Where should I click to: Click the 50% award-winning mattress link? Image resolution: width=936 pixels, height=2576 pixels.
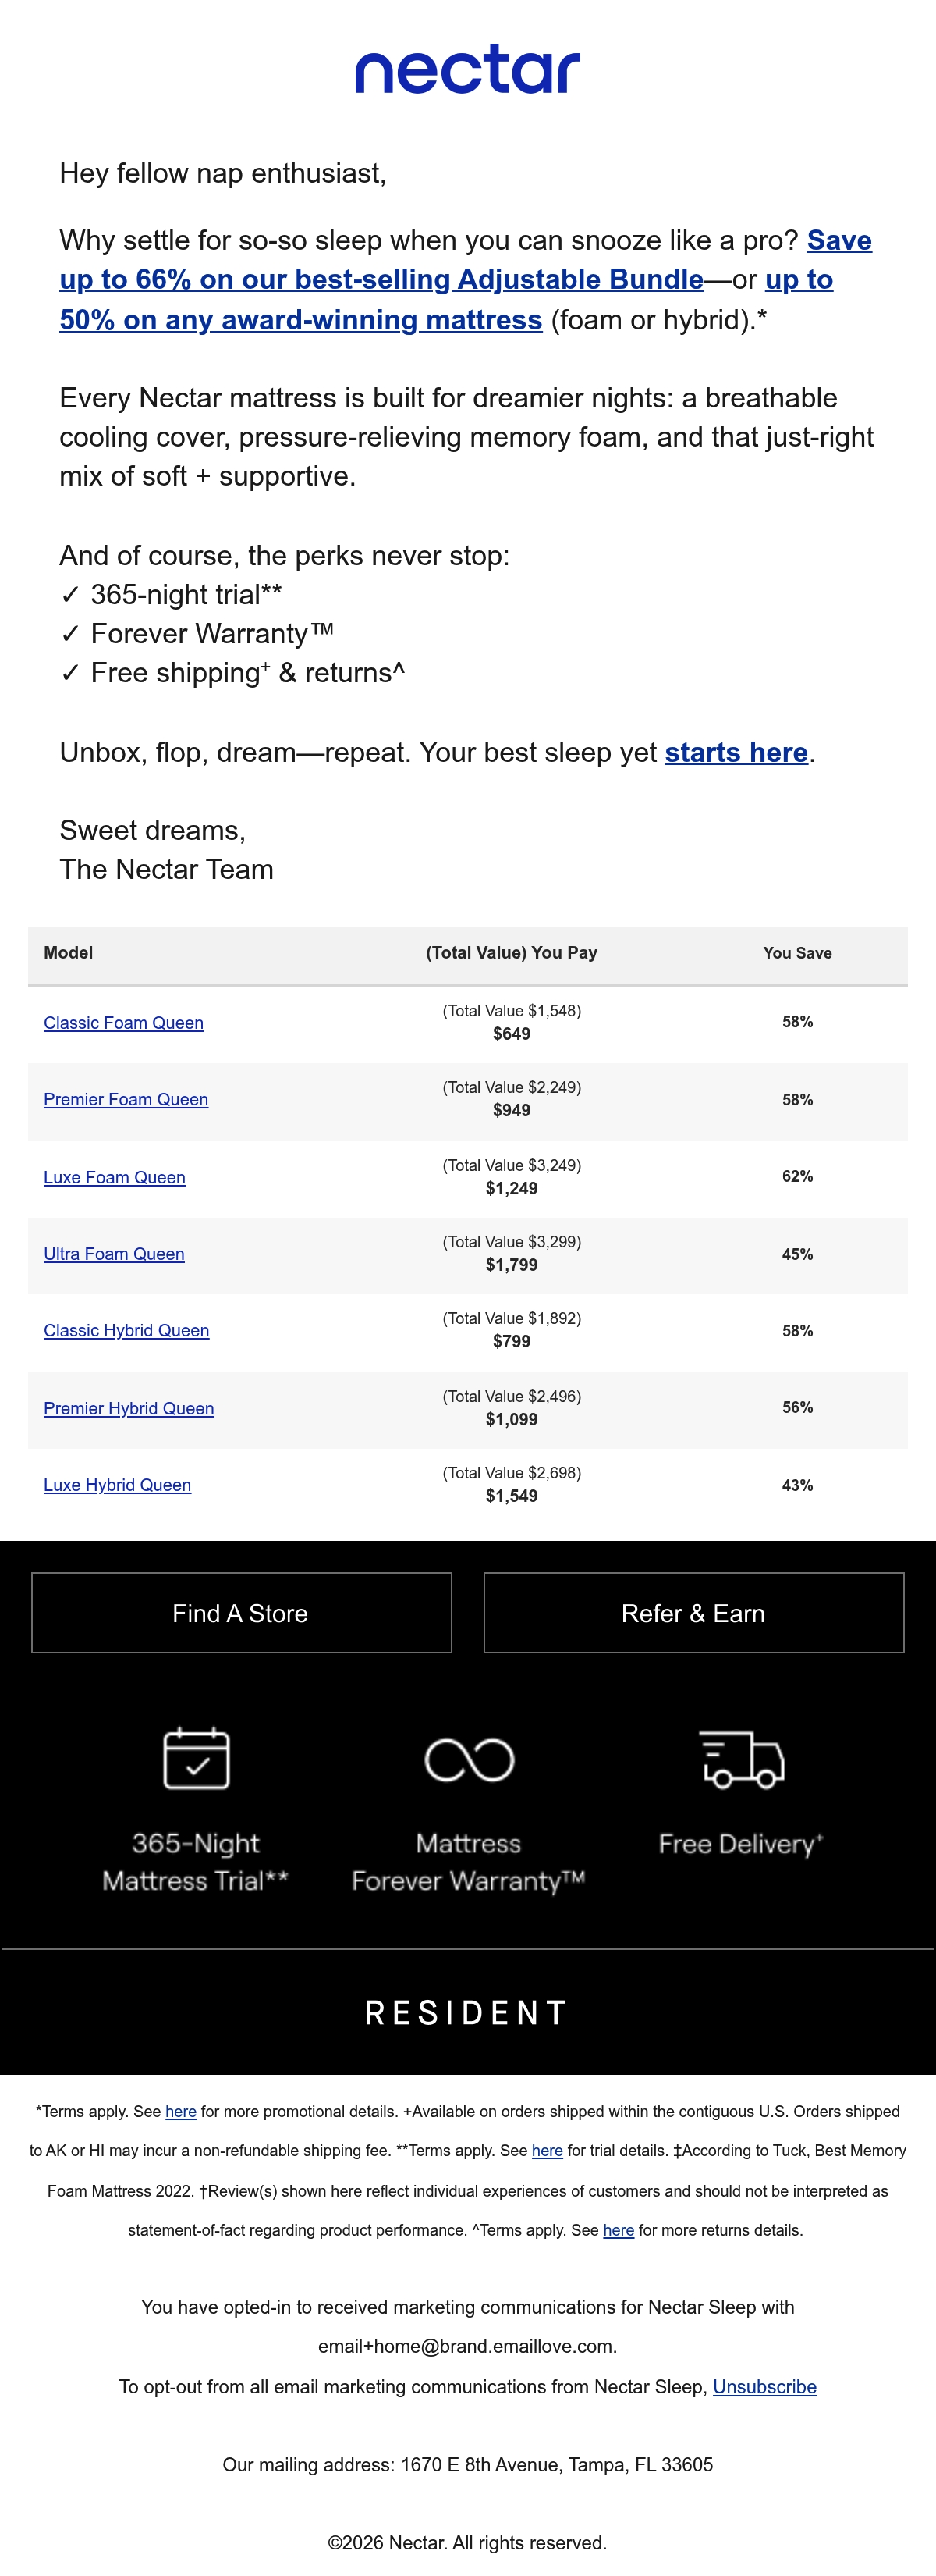coord(300,319)
